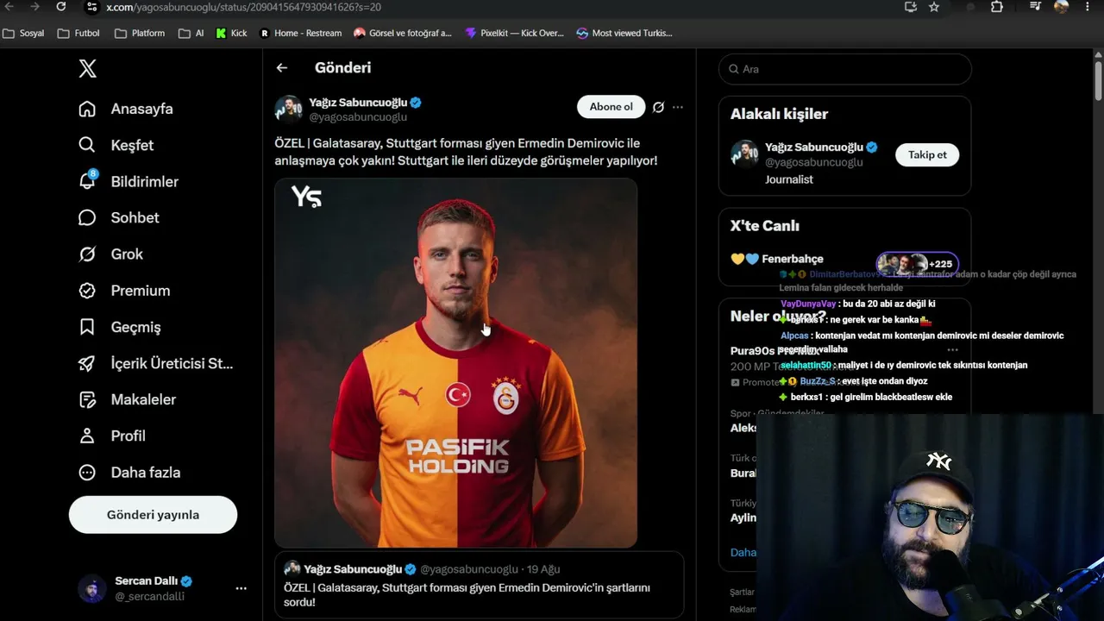Open Görsel ve fotoğraf bookmark
This screenshot has height=621, width=1104.
point(403,34)
